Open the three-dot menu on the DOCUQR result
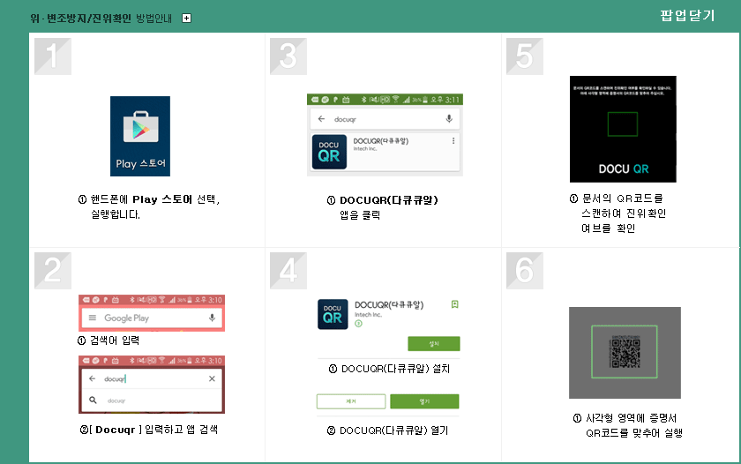741x464 pixels. tap(453, 141)
